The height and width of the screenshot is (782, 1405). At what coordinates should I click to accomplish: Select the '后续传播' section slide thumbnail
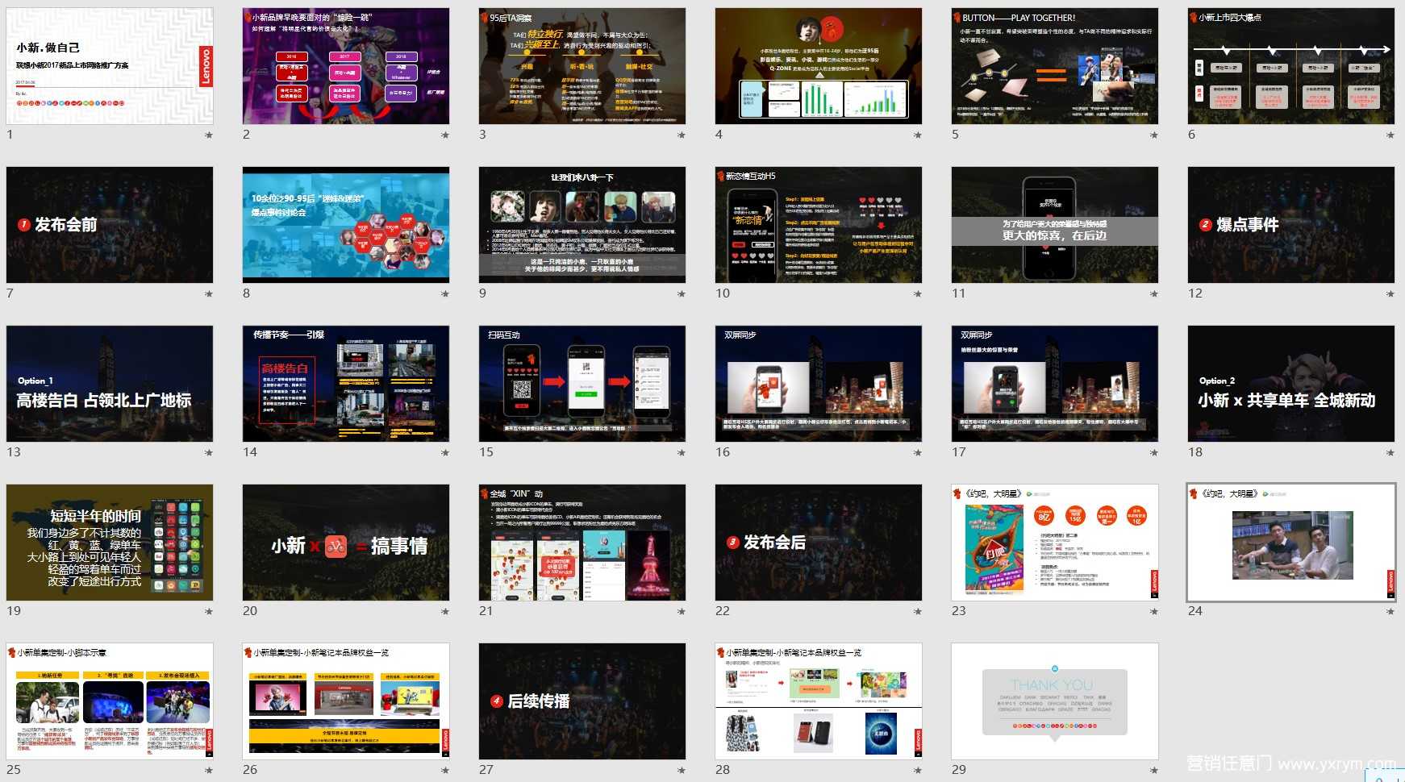(x=582, y=701)
